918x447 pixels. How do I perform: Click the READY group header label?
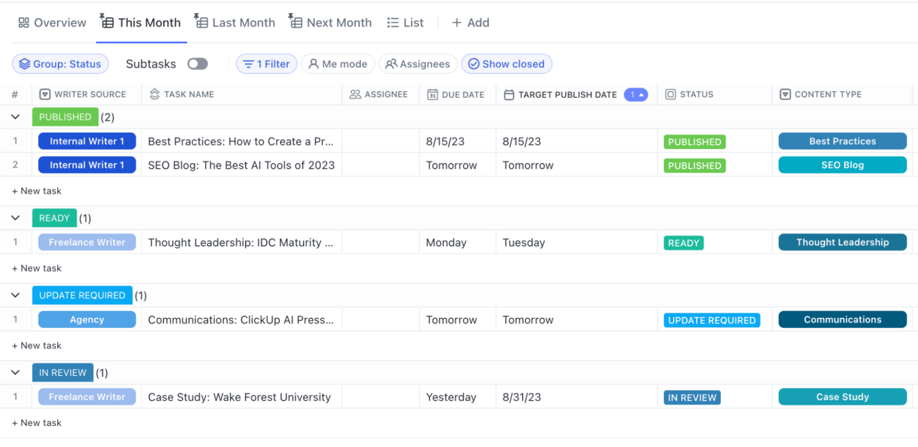pos(55,218)
